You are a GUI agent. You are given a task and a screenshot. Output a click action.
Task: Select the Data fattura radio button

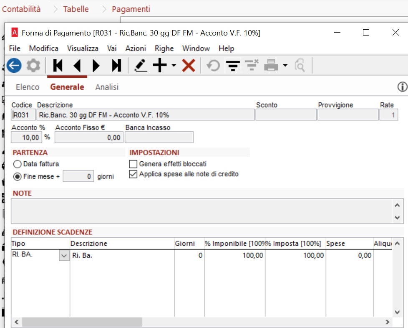click(17, 164)
